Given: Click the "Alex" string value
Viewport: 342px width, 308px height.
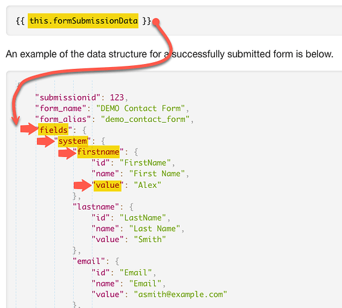Looking at the screenshot, I should pyautogui.click(x=147, y=185).
